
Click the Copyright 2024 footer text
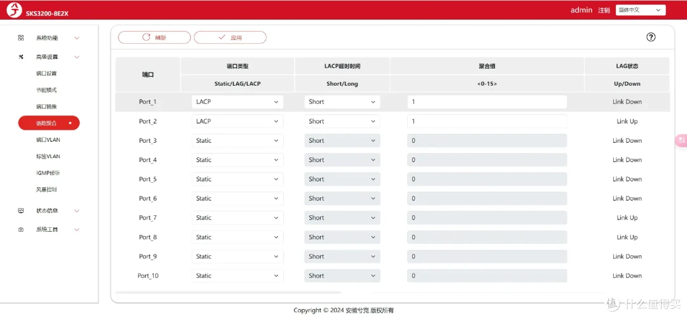[343, 310]
